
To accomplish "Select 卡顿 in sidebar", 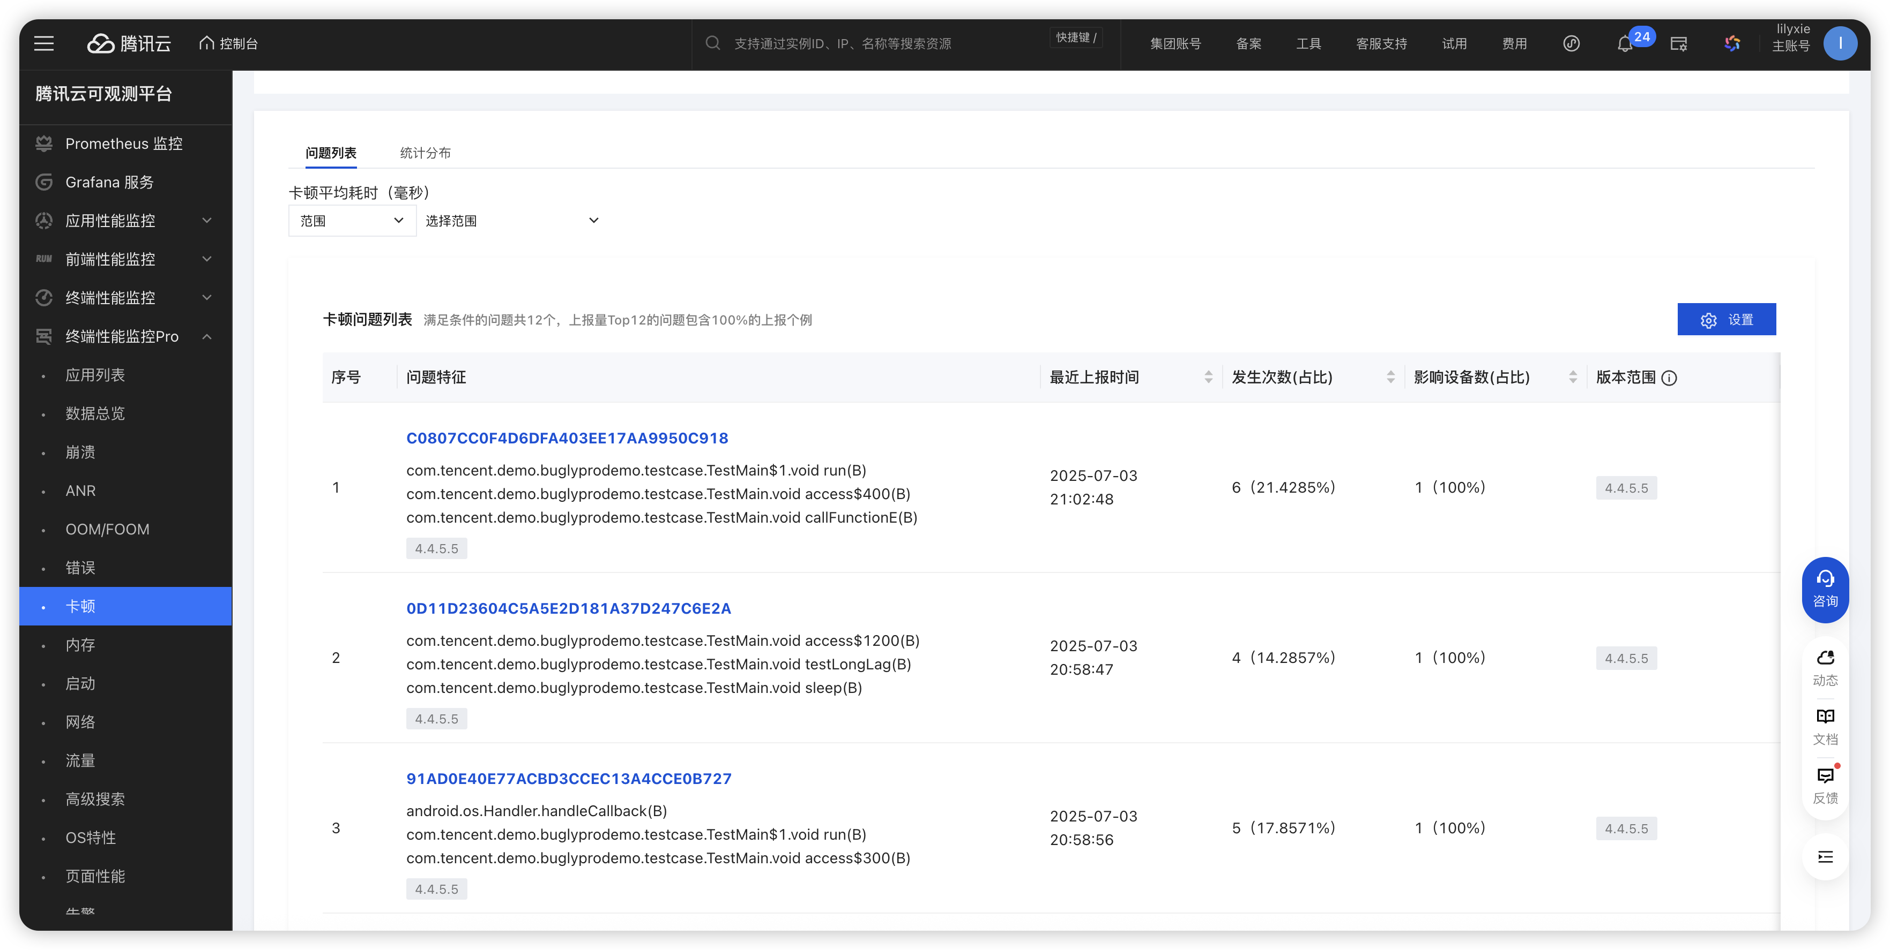I will (125, 606).
